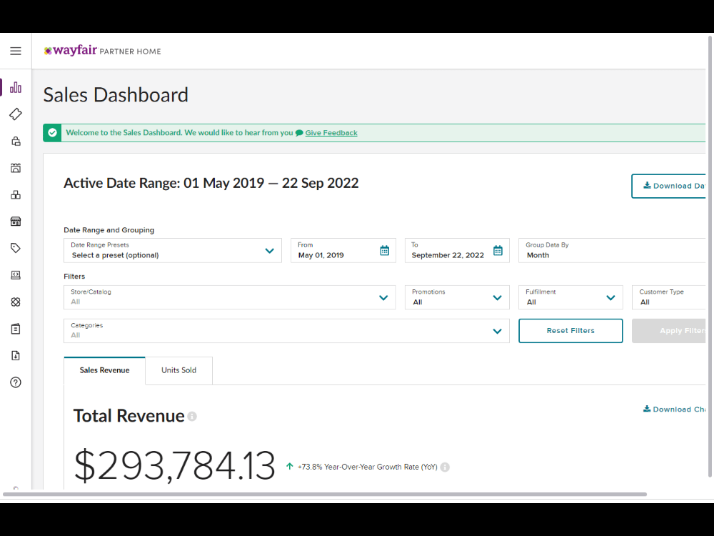Click the Download Data button
Viewport: 714px width, 536px height.
coord(668,186)
